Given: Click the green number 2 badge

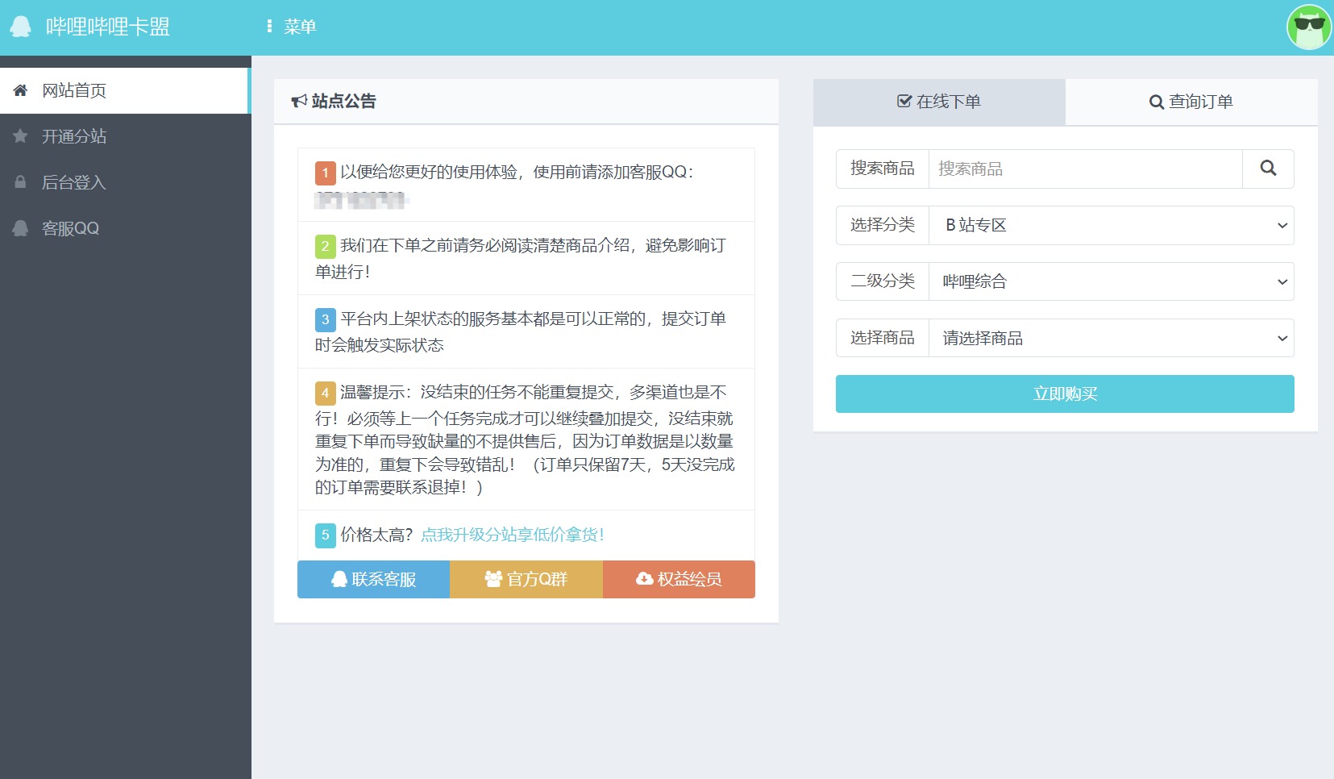Looking at the screenshot, I should coord(325,246).
